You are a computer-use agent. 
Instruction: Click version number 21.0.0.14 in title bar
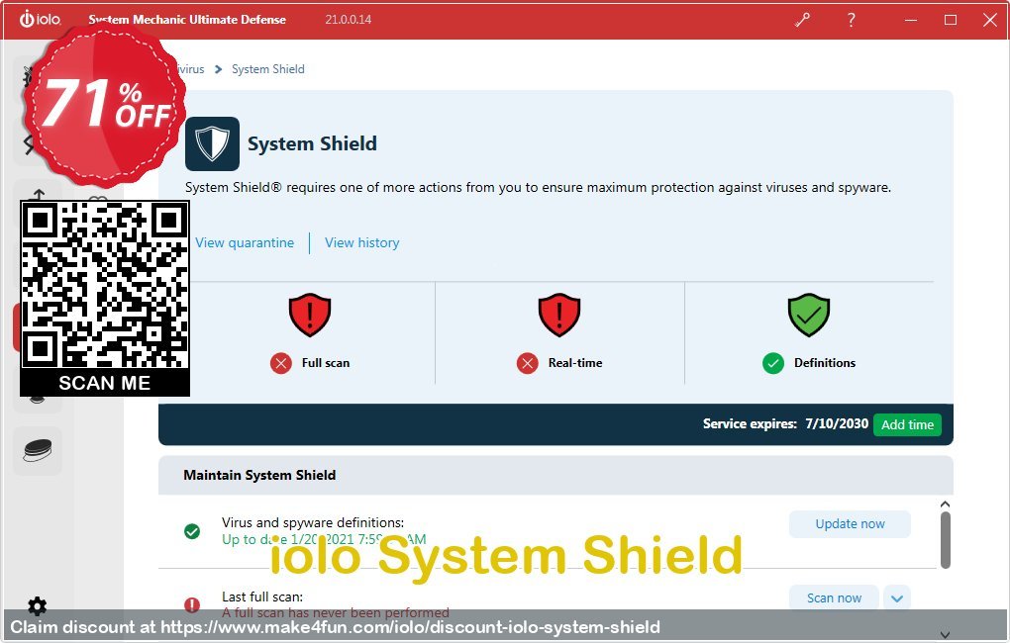pyautogui.click(x=348, y=20)
